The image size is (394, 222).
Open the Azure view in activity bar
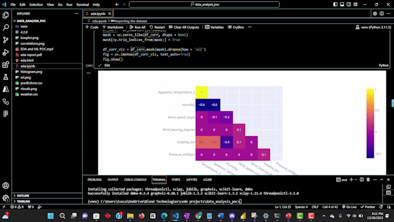coord(6,89)
